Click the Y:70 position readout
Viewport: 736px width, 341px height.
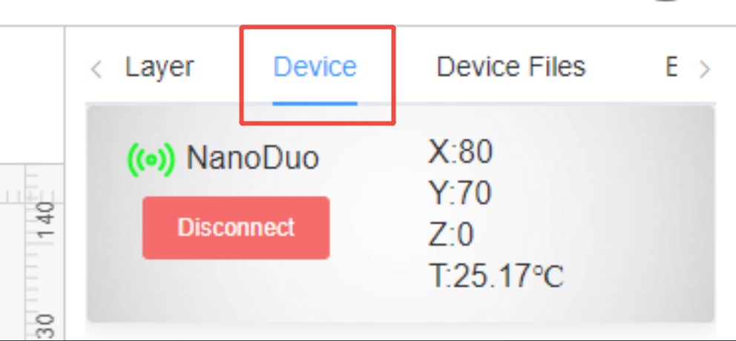[x=460, y=193]
